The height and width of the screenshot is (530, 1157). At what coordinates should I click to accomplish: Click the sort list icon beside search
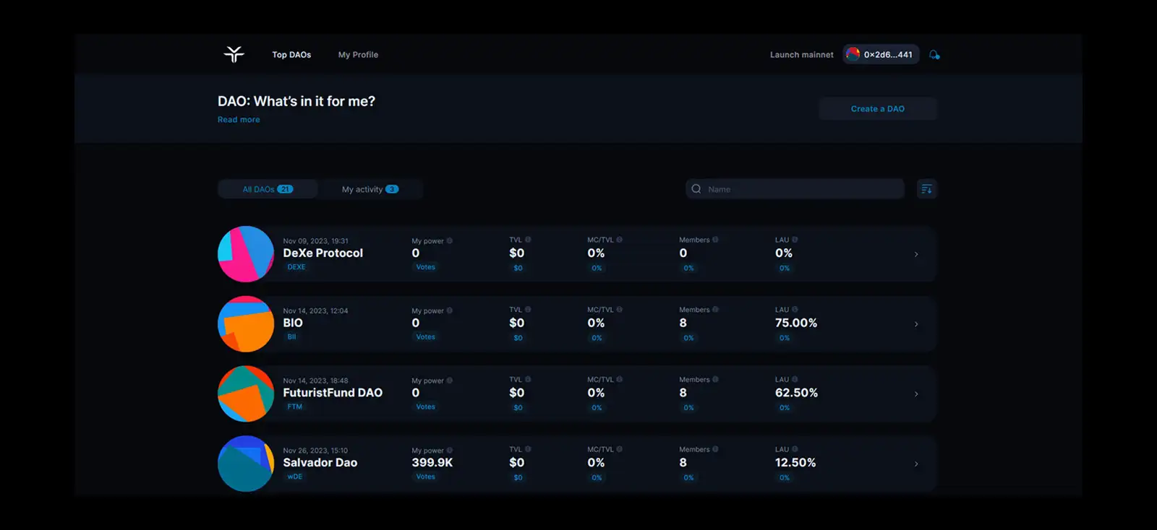(926, 189)
